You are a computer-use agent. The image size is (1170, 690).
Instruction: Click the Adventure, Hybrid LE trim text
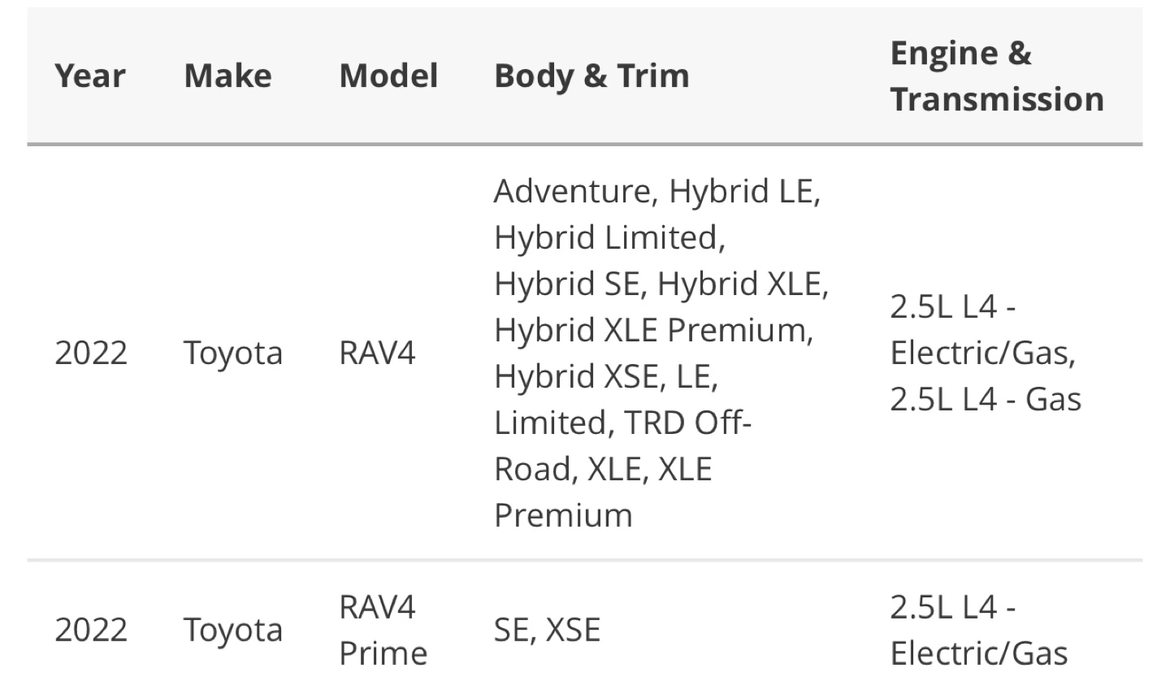click(x=657, y=193)
